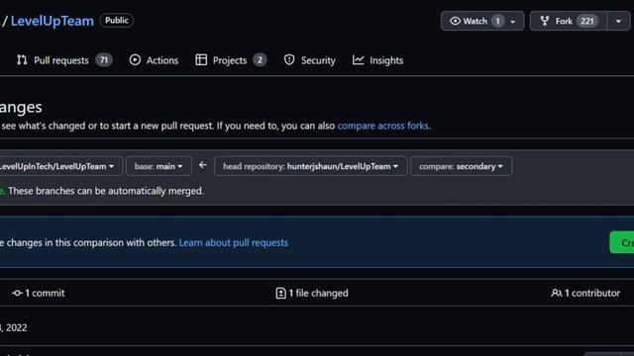Open the fork count 221
Image resolution: width=634 pixels, height=356 pixels.
(587, 21)
